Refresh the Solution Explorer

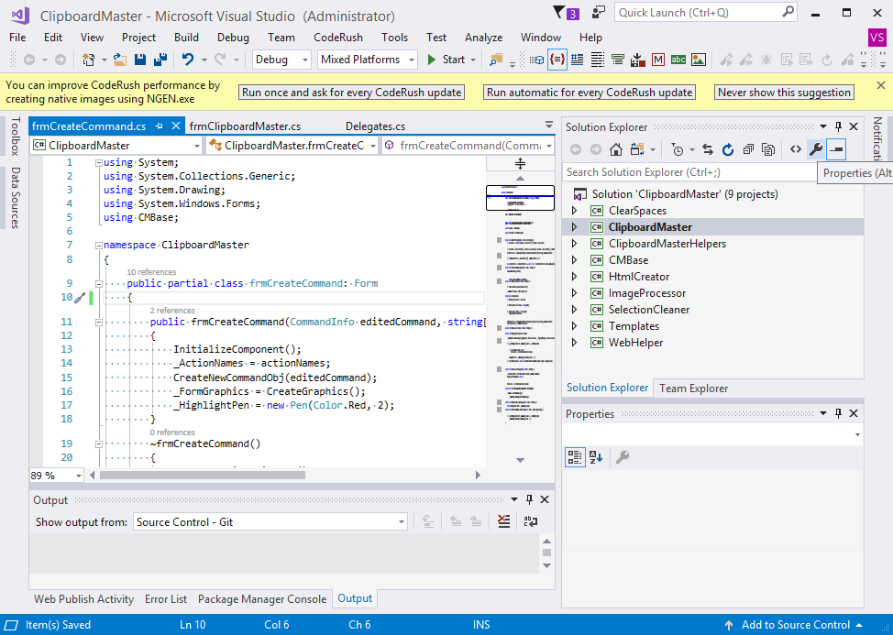[728, 149]
